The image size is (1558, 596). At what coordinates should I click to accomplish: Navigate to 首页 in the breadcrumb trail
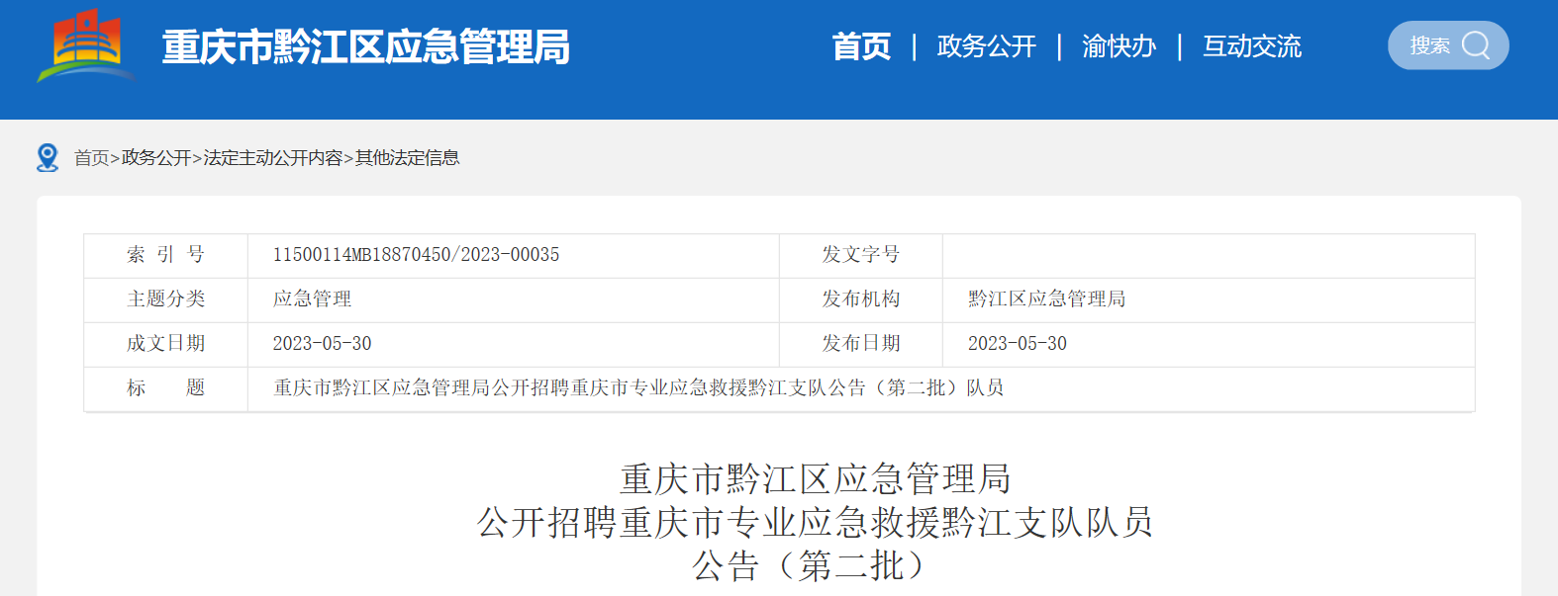click(x=91, y=158)
